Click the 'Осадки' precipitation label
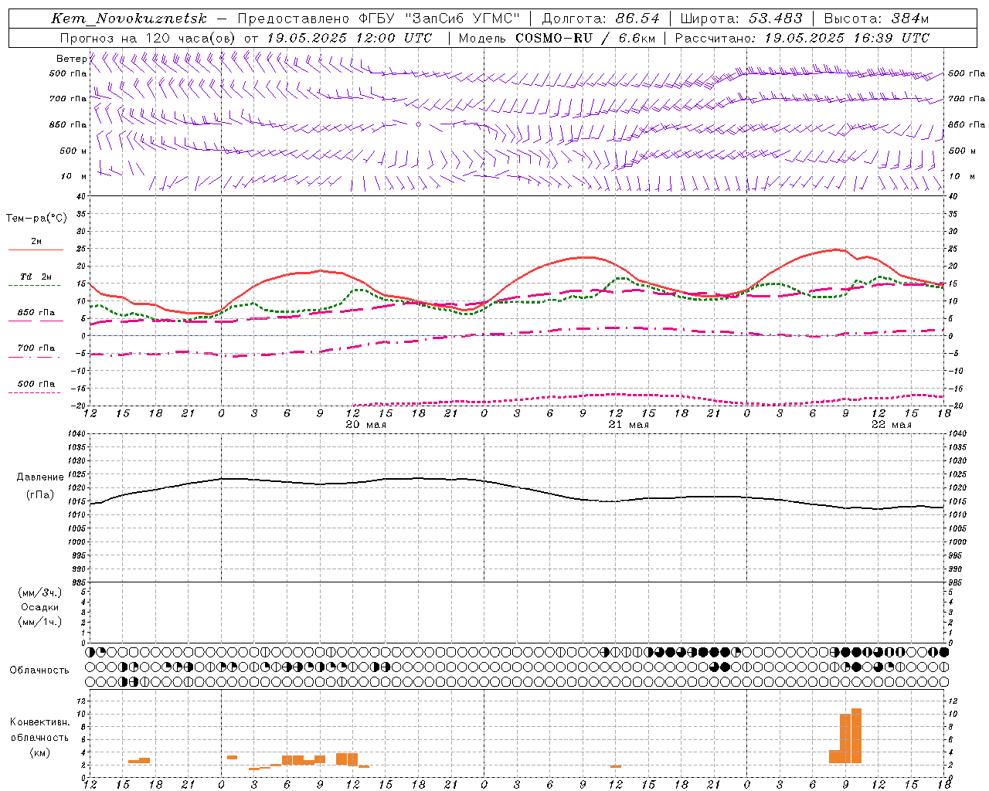The height and width of the screenshot is (791, 989). tap(40, 607)
